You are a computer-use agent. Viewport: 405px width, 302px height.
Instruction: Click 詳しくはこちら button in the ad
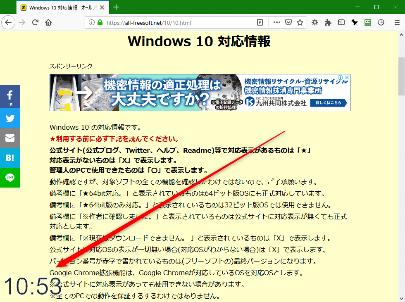[328, 102]
